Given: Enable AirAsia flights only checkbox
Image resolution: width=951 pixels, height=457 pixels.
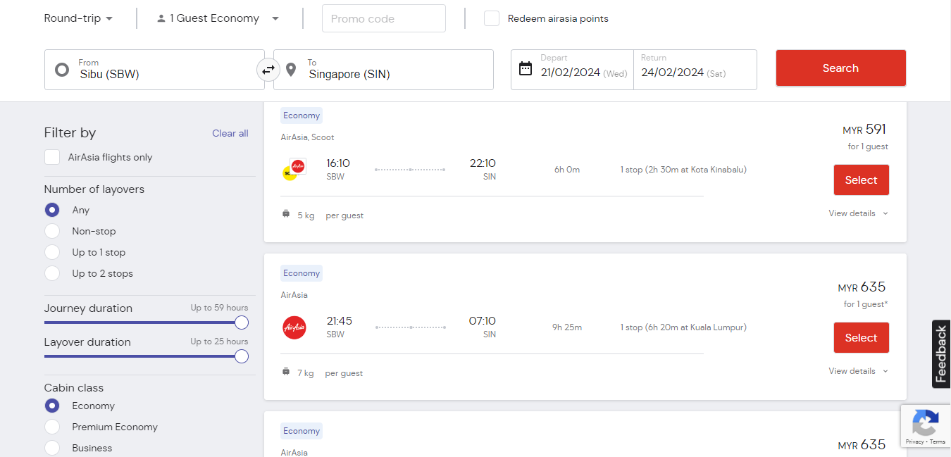Looking at the screenshot, I should [52, 157].
